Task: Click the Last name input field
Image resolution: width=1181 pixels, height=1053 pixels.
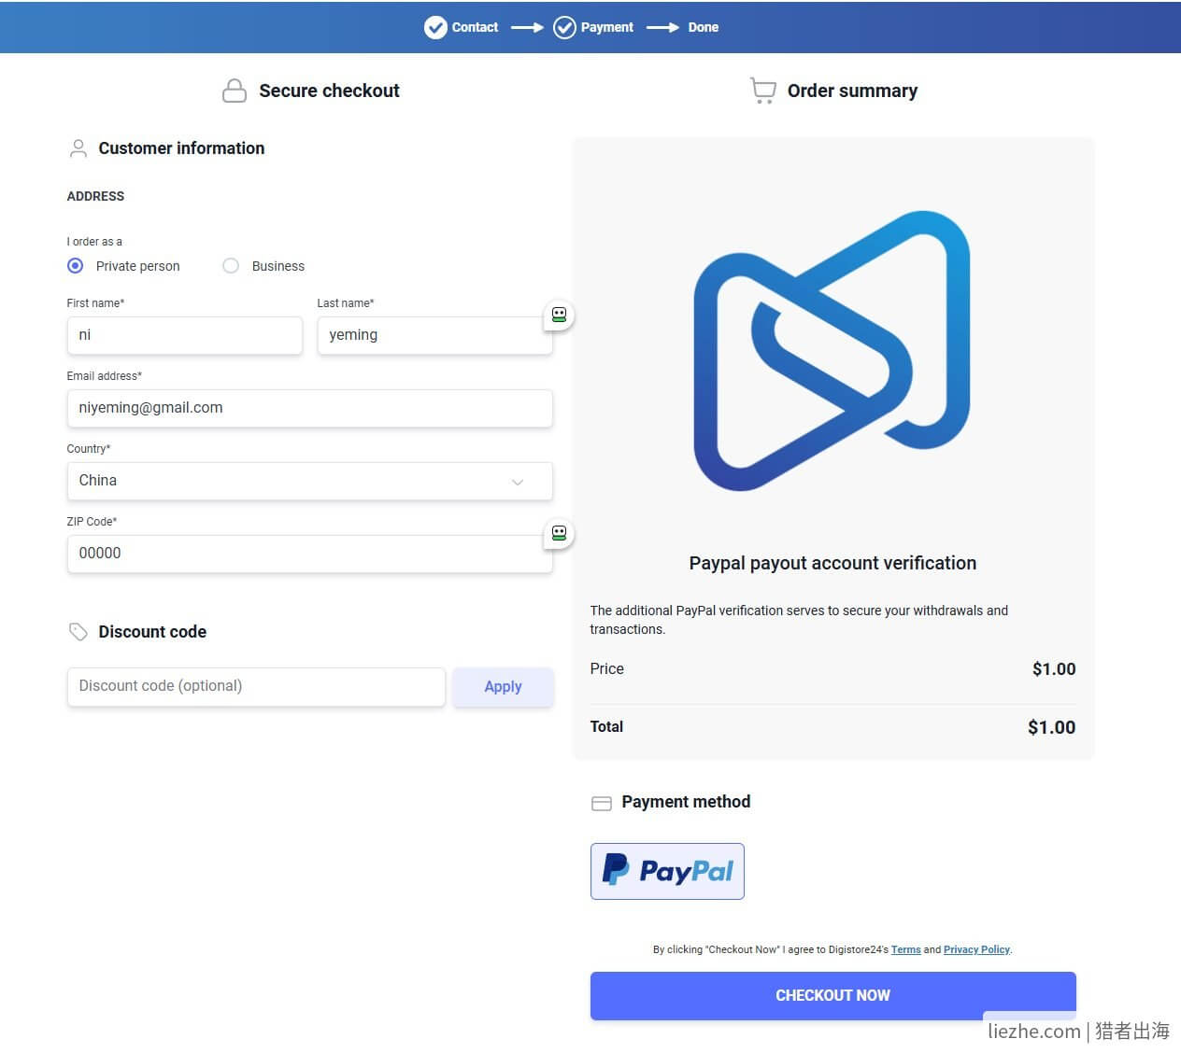Action: click(434, 336)
